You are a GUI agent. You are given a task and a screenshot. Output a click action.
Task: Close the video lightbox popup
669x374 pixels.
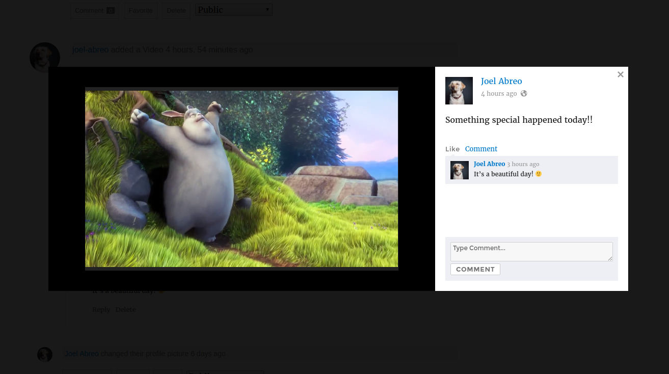[x=620, y=74]
